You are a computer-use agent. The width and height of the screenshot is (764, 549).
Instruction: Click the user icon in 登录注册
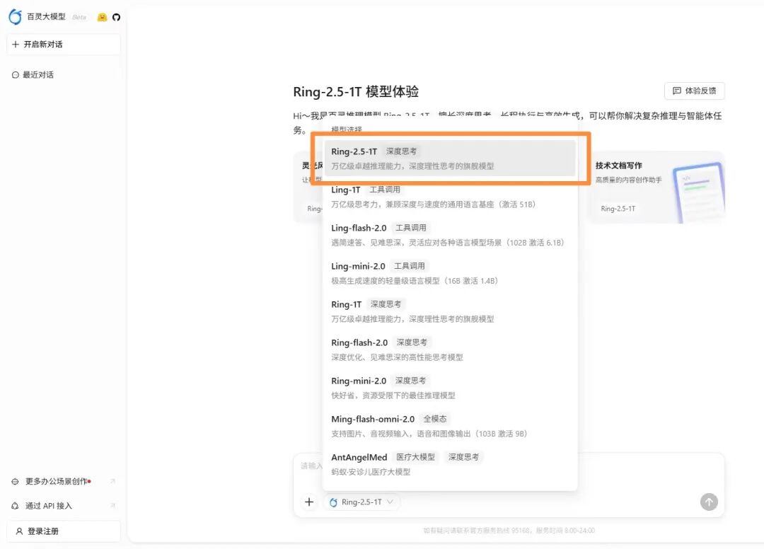point(19,531)
